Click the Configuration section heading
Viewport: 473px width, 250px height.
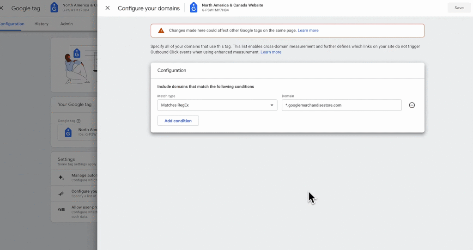pyautogui.click(x=172, y=70)
